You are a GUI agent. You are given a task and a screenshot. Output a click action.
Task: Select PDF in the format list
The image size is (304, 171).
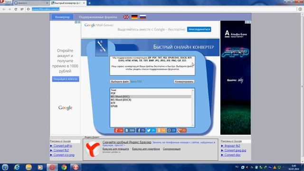(x=151, y=94)
